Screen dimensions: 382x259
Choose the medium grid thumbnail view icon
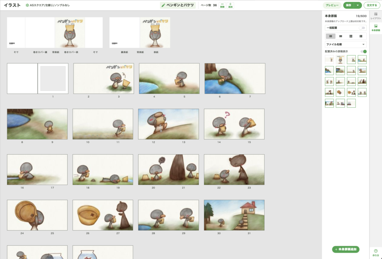click(341, 36)
